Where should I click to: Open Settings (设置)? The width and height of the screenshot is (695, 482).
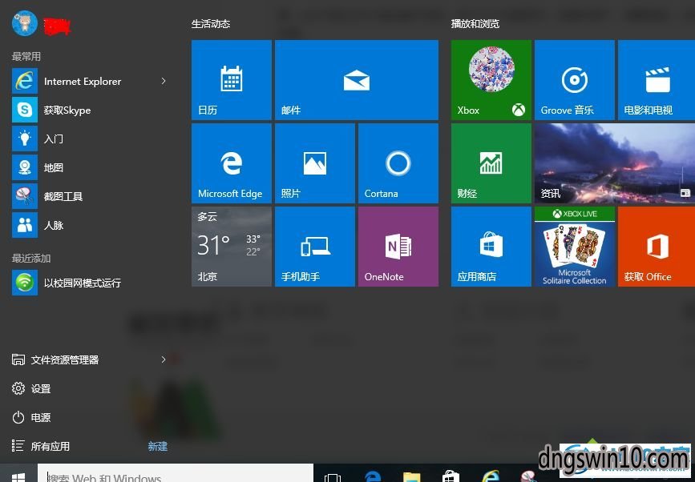(31, 388)
